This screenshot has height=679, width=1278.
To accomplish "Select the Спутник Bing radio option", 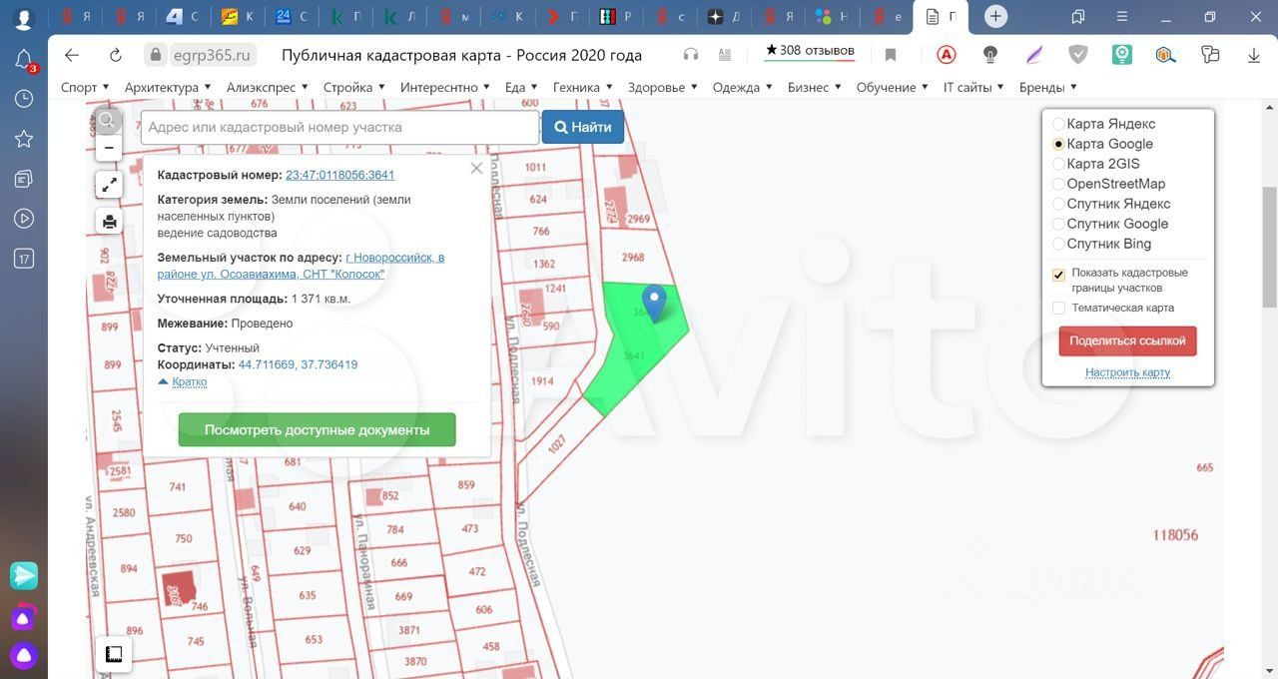I will (x=1058, y=244).
